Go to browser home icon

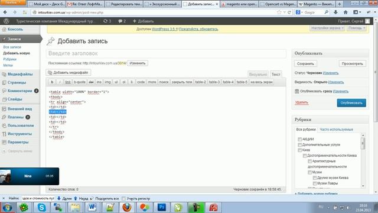click(x=346, y=12)
